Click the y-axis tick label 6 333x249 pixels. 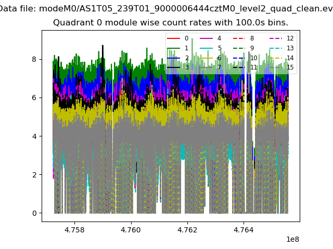34,98
